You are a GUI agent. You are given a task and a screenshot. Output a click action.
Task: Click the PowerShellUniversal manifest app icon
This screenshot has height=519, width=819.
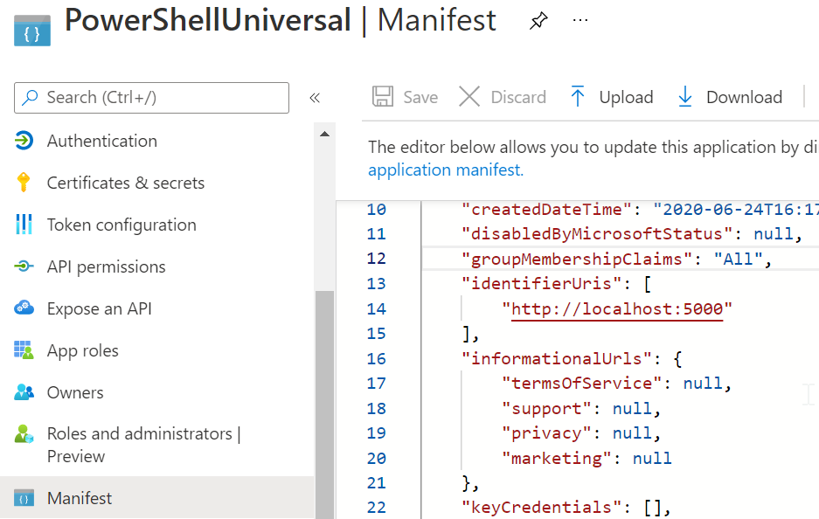click(31, 31)
